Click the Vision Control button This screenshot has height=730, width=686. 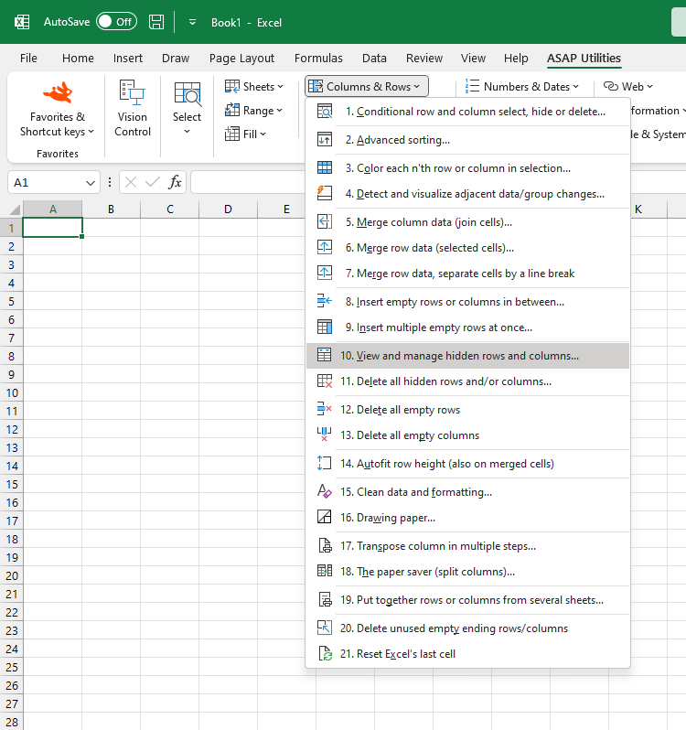coord(133,109)
